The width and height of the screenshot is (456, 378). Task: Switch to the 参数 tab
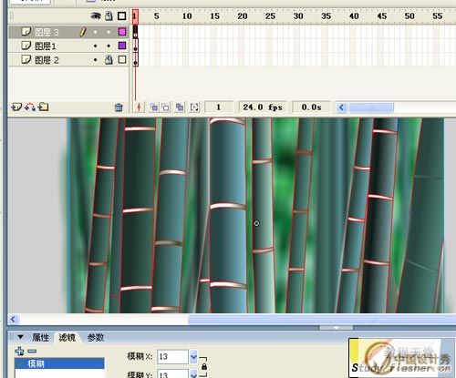click(96, 337)
